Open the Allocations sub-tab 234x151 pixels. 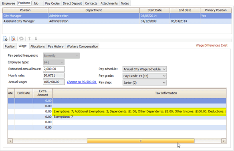pyautogui.click(x=37, y=46)
